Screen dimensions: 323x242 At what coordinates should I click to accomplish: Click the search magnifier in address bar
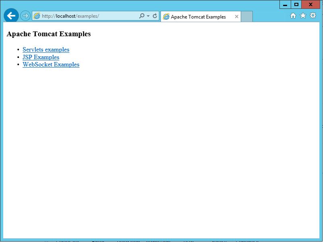pyautogui.click(x=142, y=16)
